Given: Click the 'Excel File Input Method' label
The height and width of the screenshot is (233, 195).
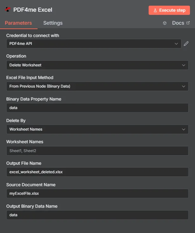Looking at the screenshot, I should 30,77.
